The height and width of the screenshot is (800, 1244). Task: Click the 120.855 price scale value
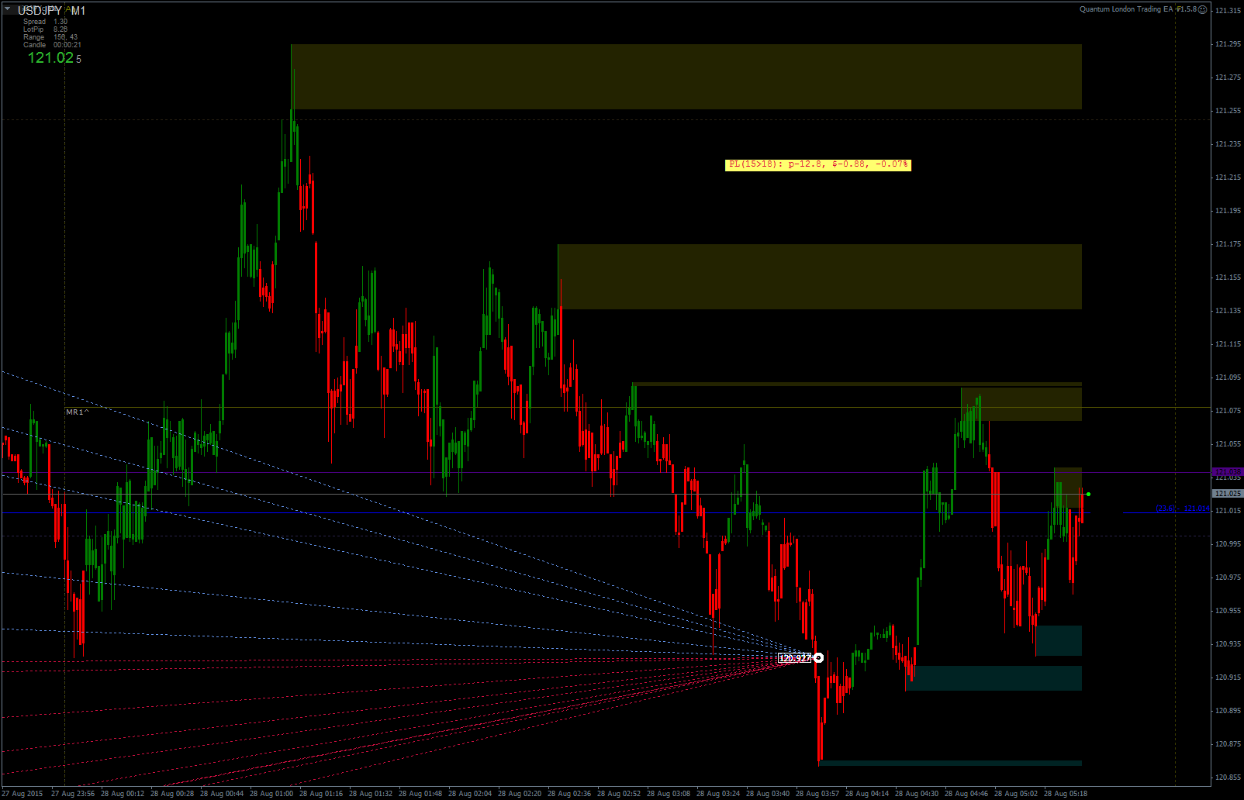(x=1228, y=778)
